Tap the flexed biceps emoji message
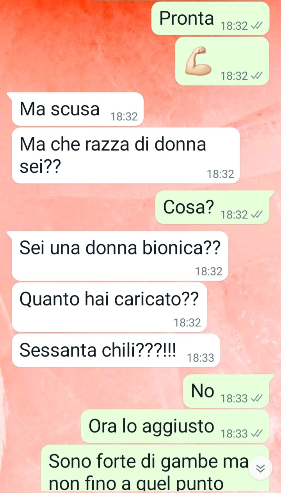The image size is (281, 493). pyautogui.click(x=222, y=61)
